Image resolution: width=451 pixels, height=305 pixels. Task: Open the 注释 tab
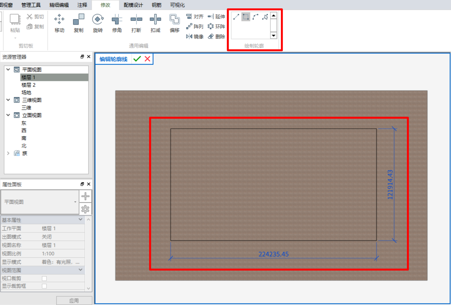(x=82, y=5)
